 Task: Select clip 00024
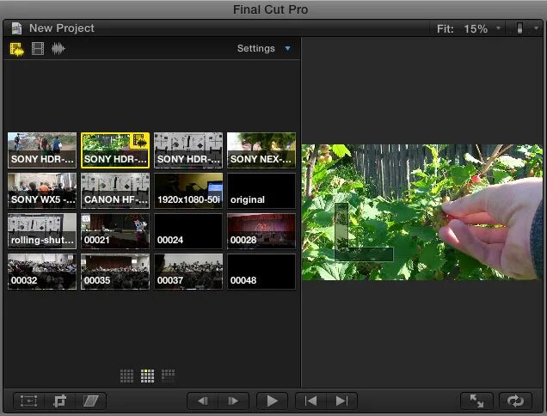click(188, 231)
